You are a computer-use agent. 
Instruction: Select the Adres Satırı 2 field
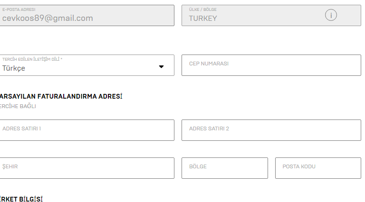[x=271, y=130]
